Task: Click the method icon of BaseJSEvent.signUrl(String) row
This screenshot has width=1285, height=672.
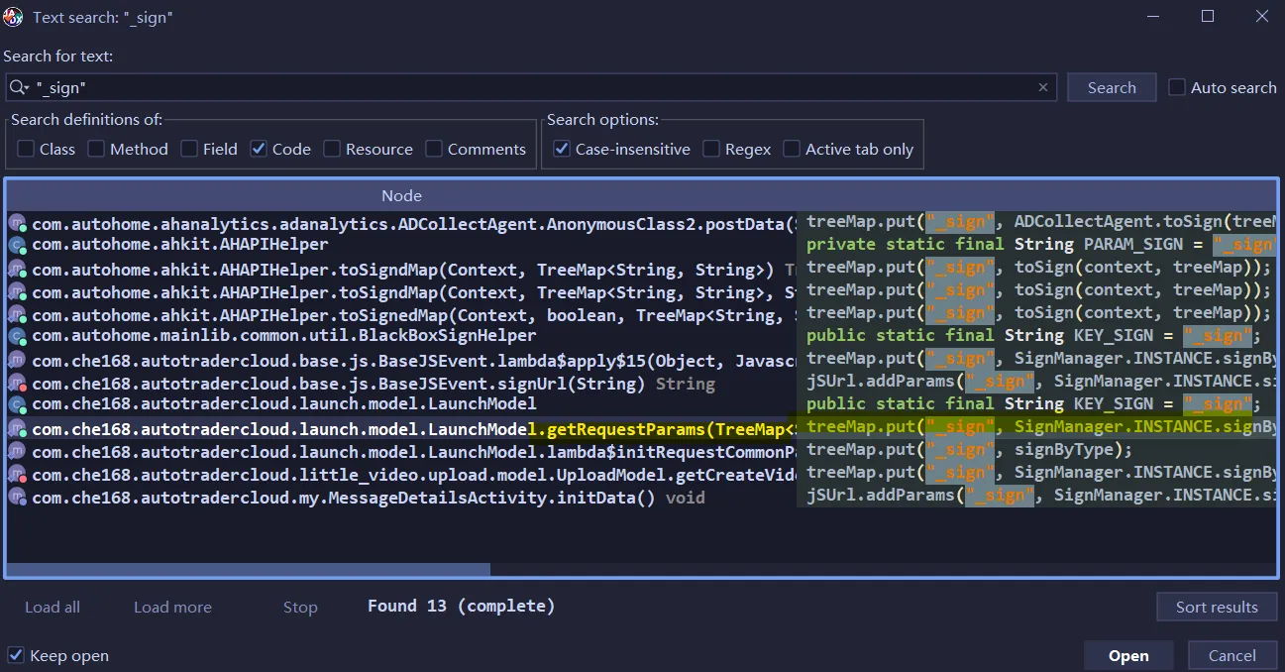Action: pos(17,384)
